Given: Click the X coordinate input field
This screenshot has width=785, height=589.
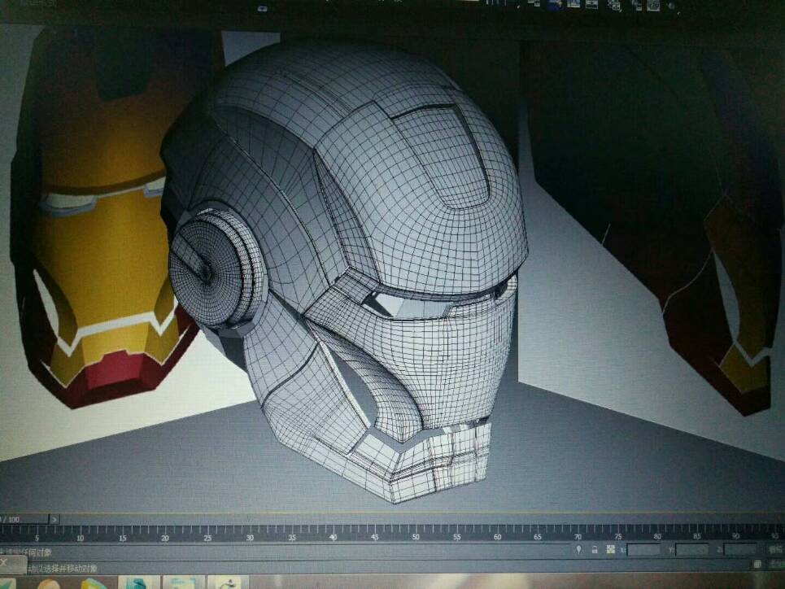Looking at the screenshot, I should [643, 550].
